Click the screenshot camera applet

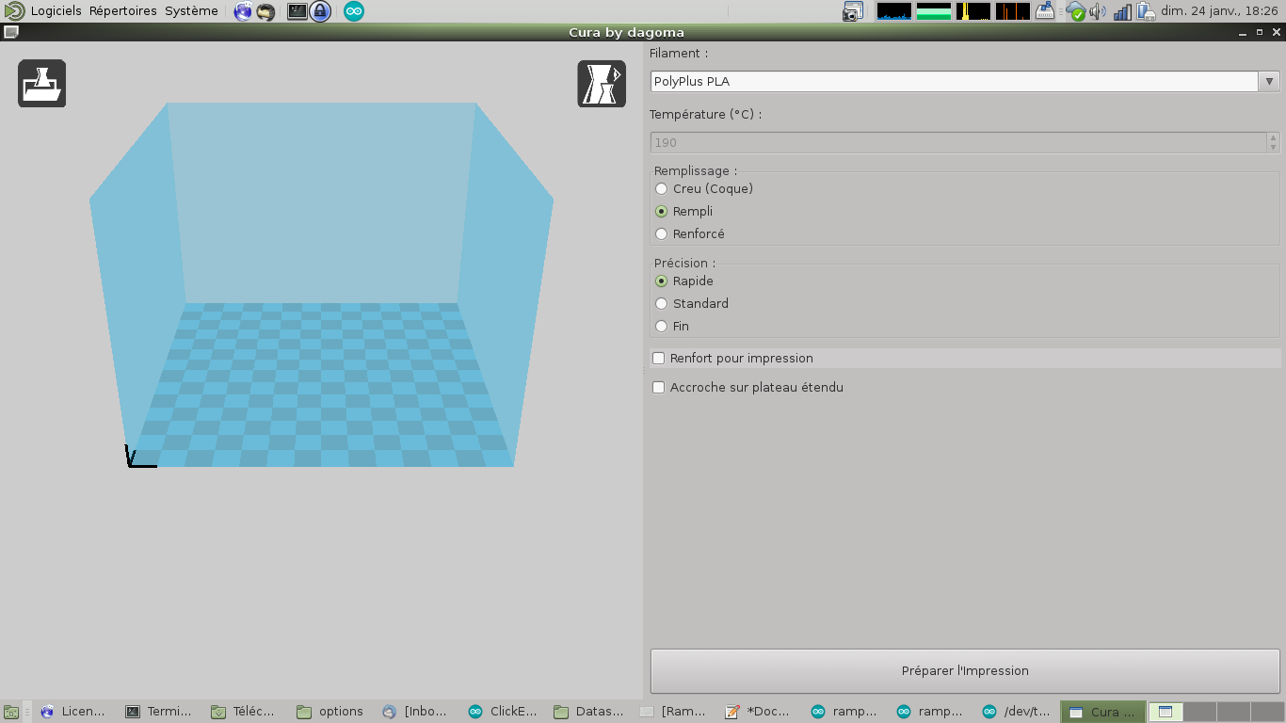pos(853,11)
